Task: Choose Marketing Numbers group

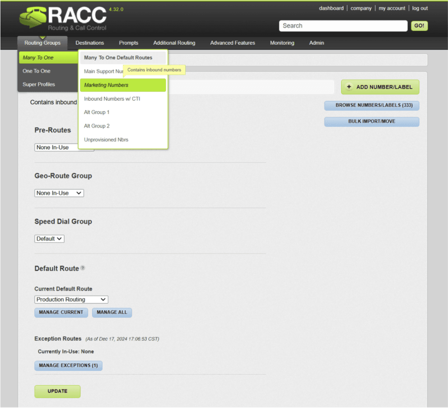Action: 123,85
